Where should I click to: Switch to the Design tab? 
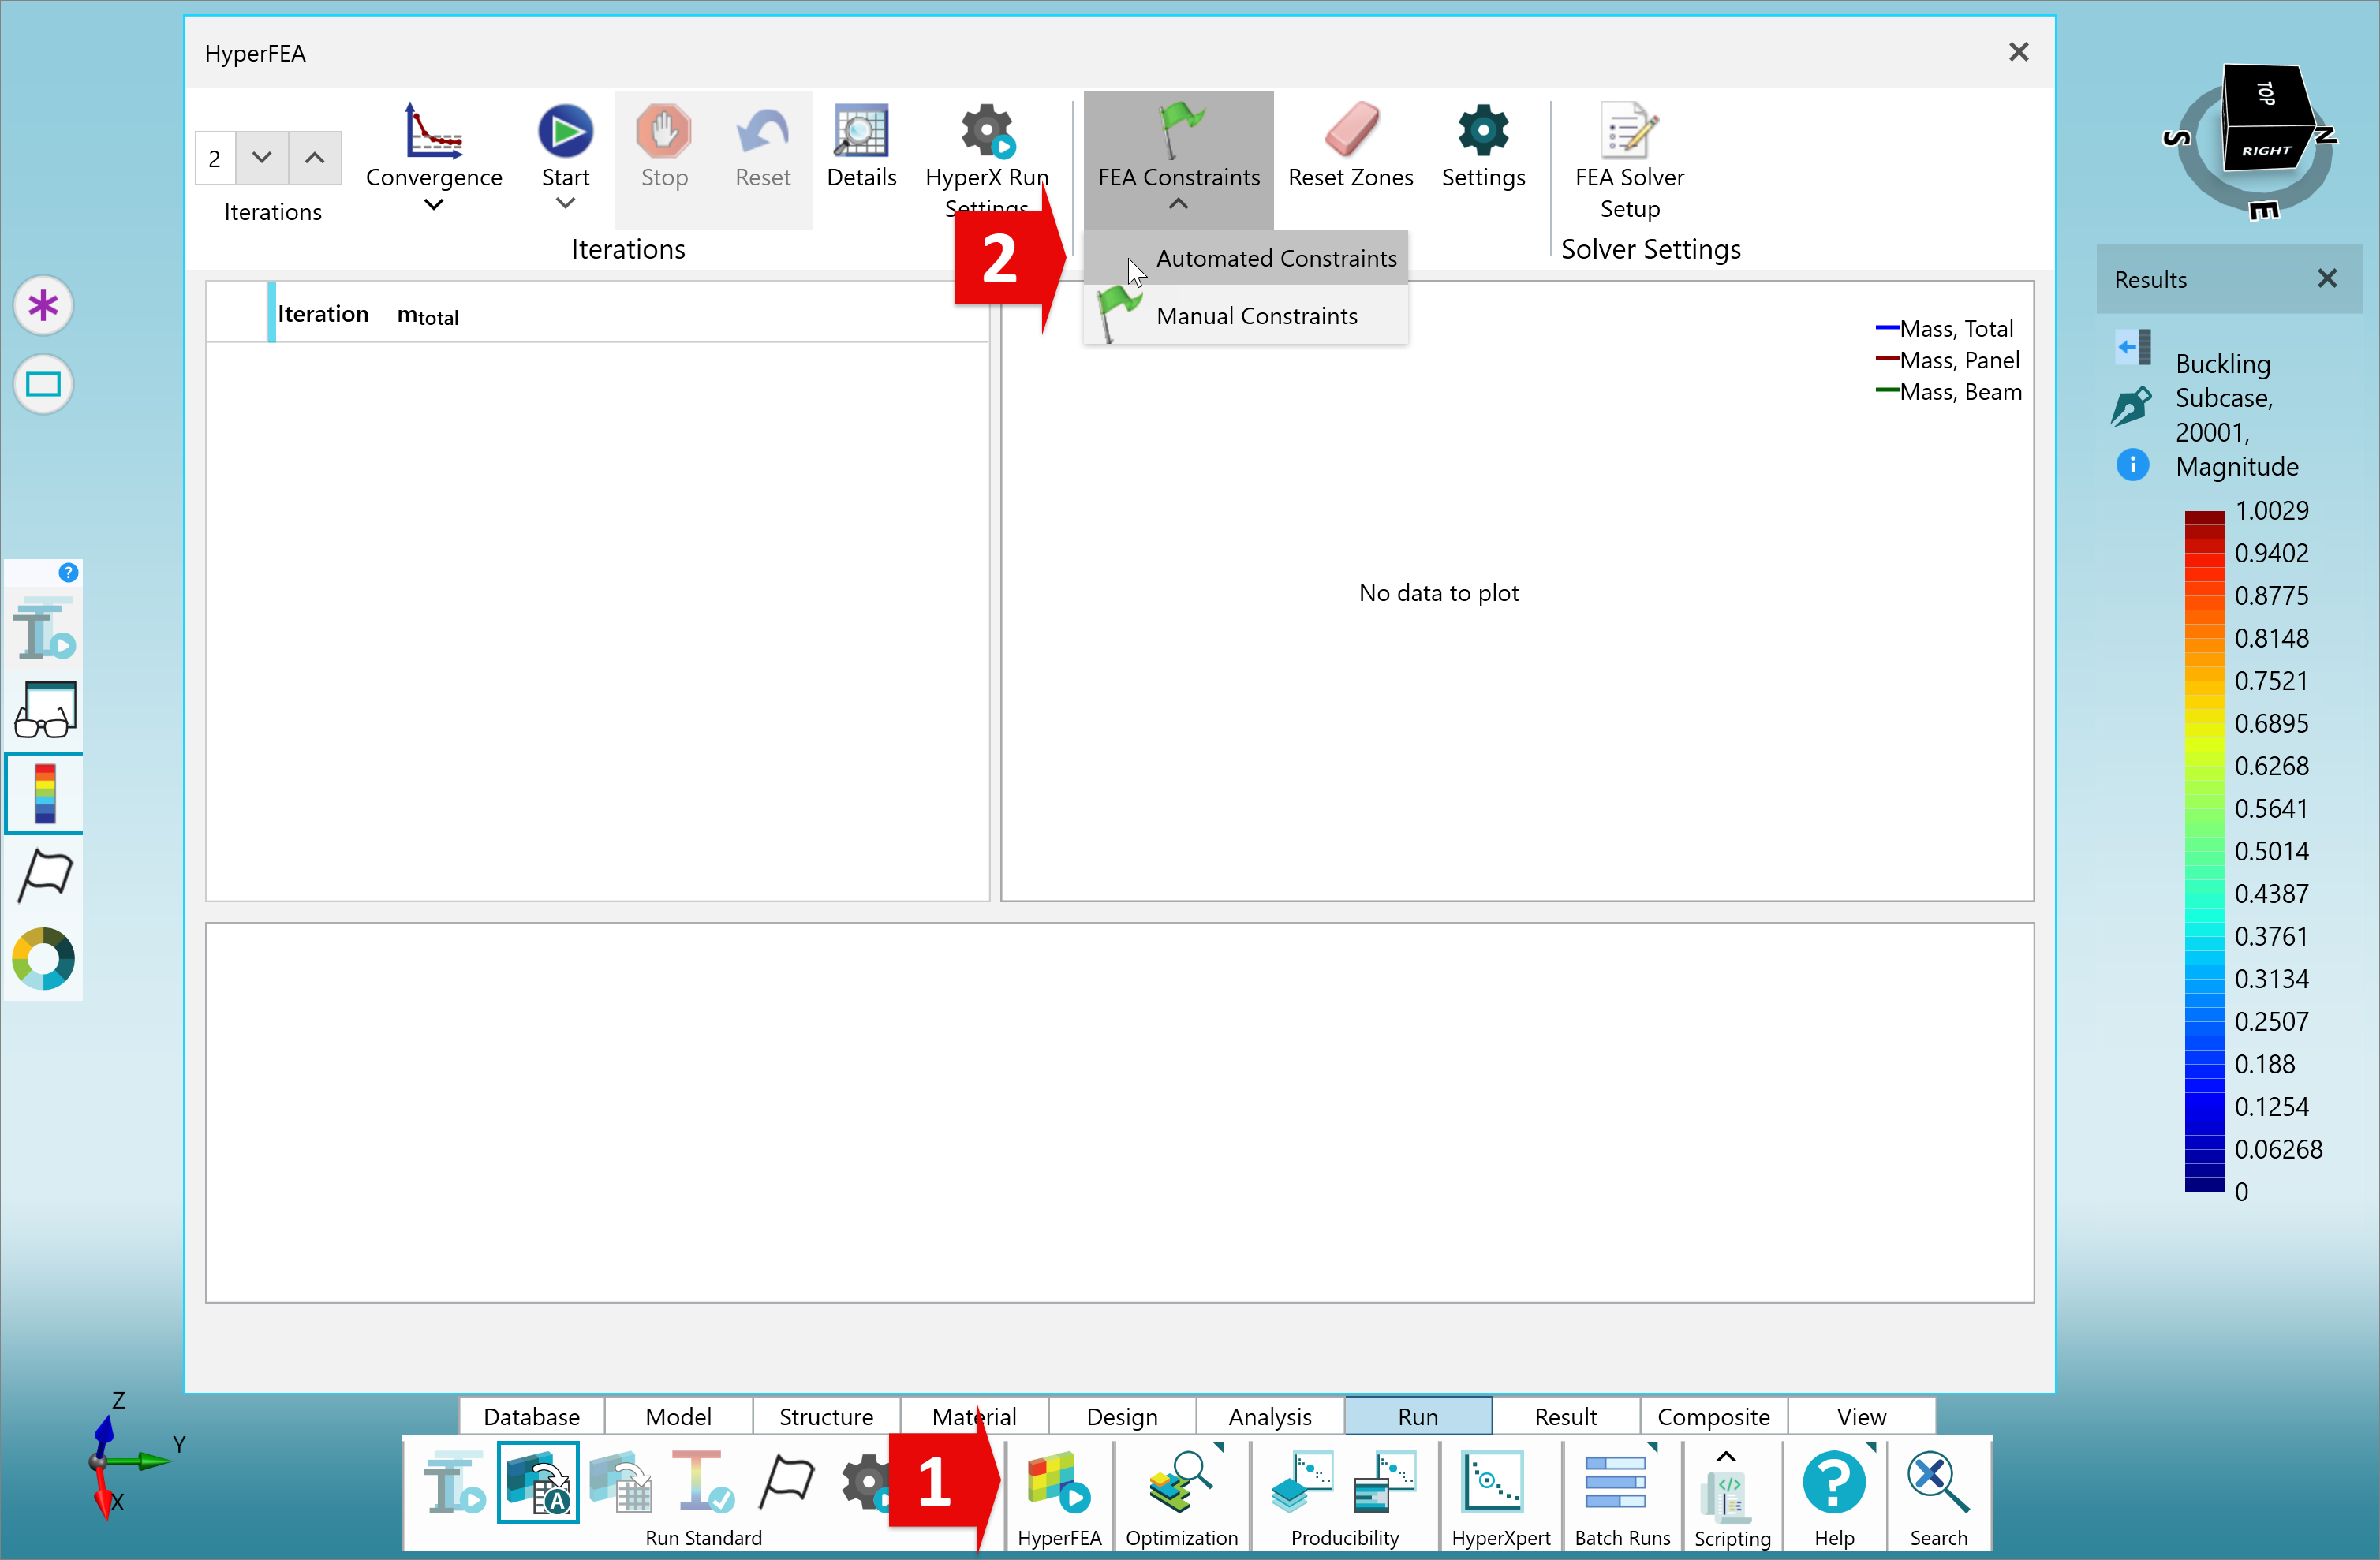tap(1122, 1416)
